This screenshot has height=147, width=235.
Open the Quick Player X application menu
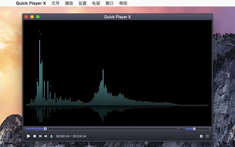[x=31, y=4]
